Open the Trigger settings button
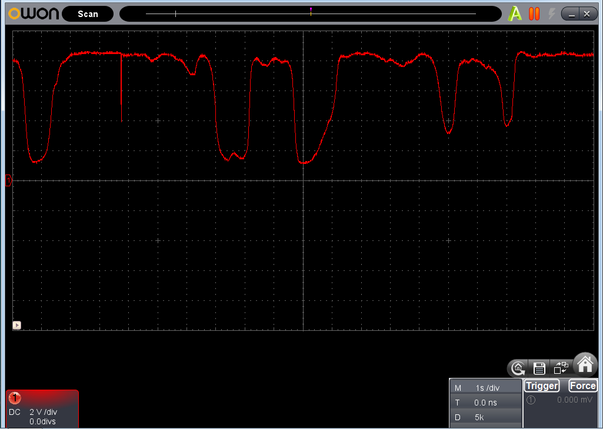Image resolution: width=603 pixels, height=429 pixels. pyautogui.click(x=541, y=386)
